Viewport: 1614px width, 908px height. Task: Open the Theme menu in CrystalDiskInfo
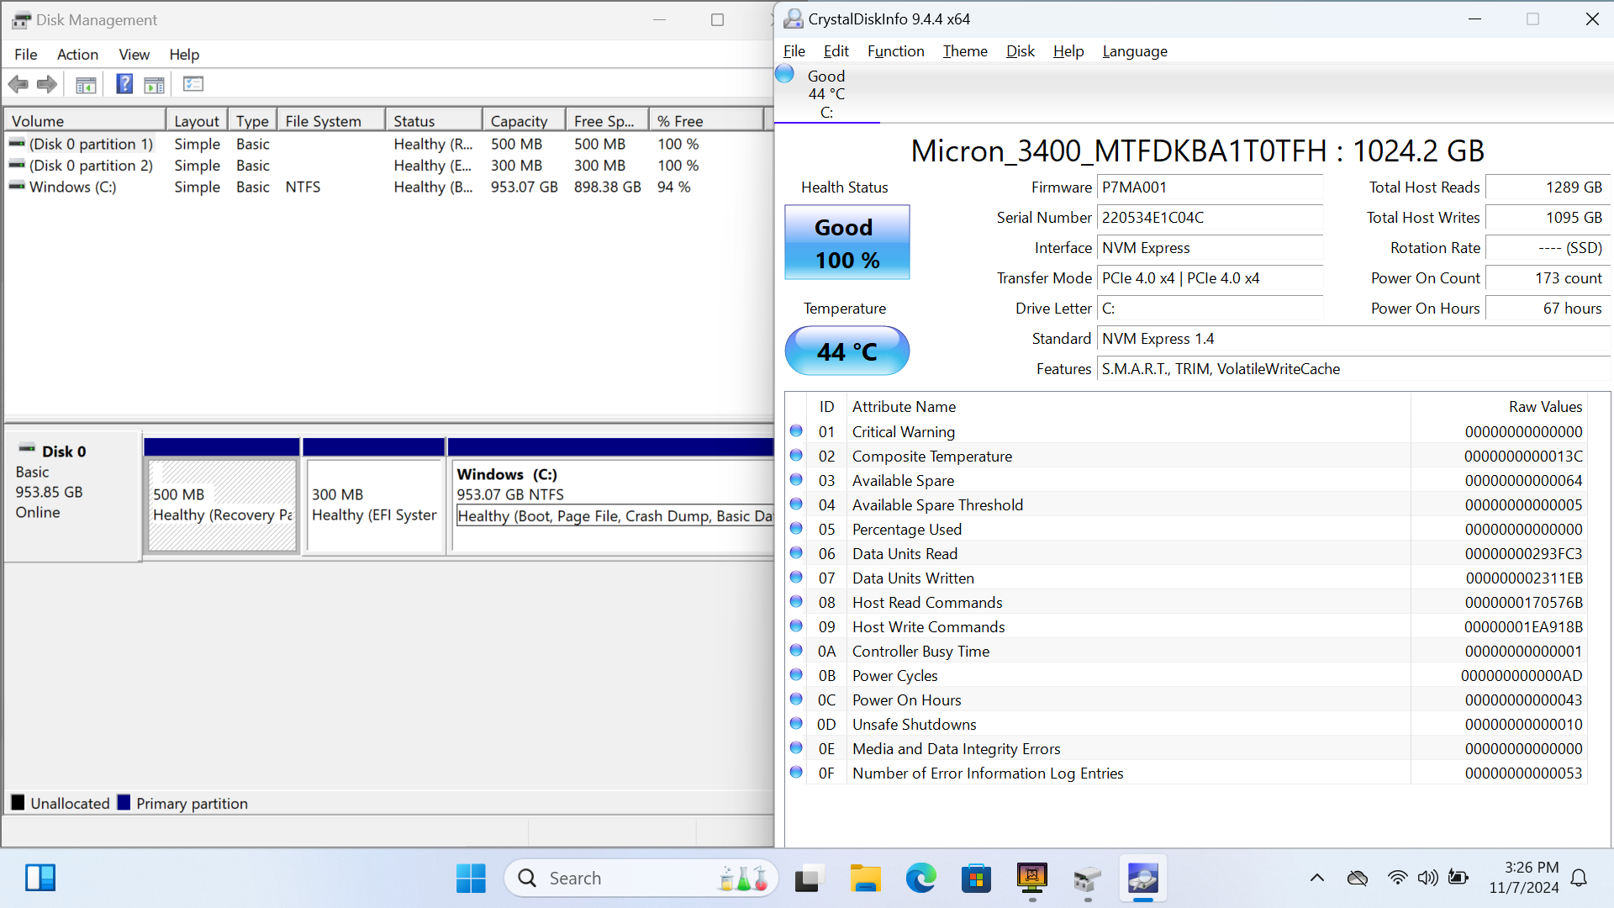(x=965, y=51)
